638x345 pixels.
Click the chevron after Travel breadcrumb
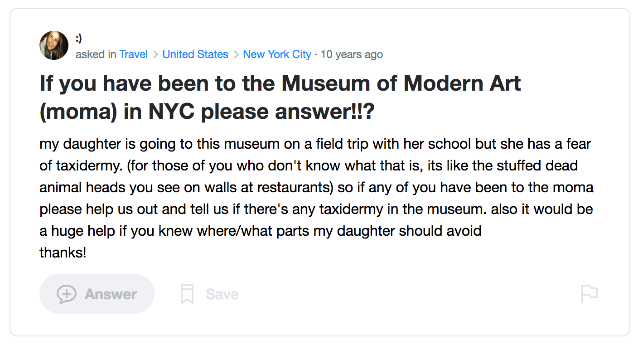coord(155,55)
